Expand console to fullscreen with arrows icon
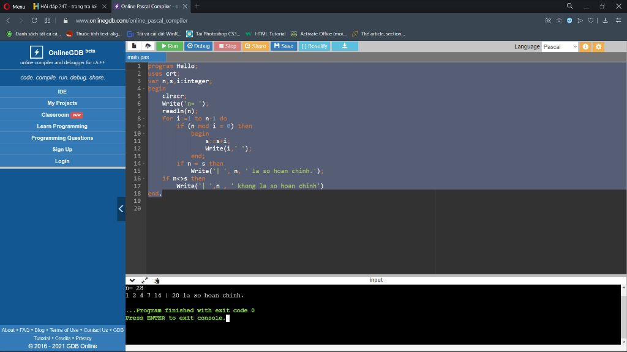The height and width of the screenshot is (352, 627). point(145,280)
